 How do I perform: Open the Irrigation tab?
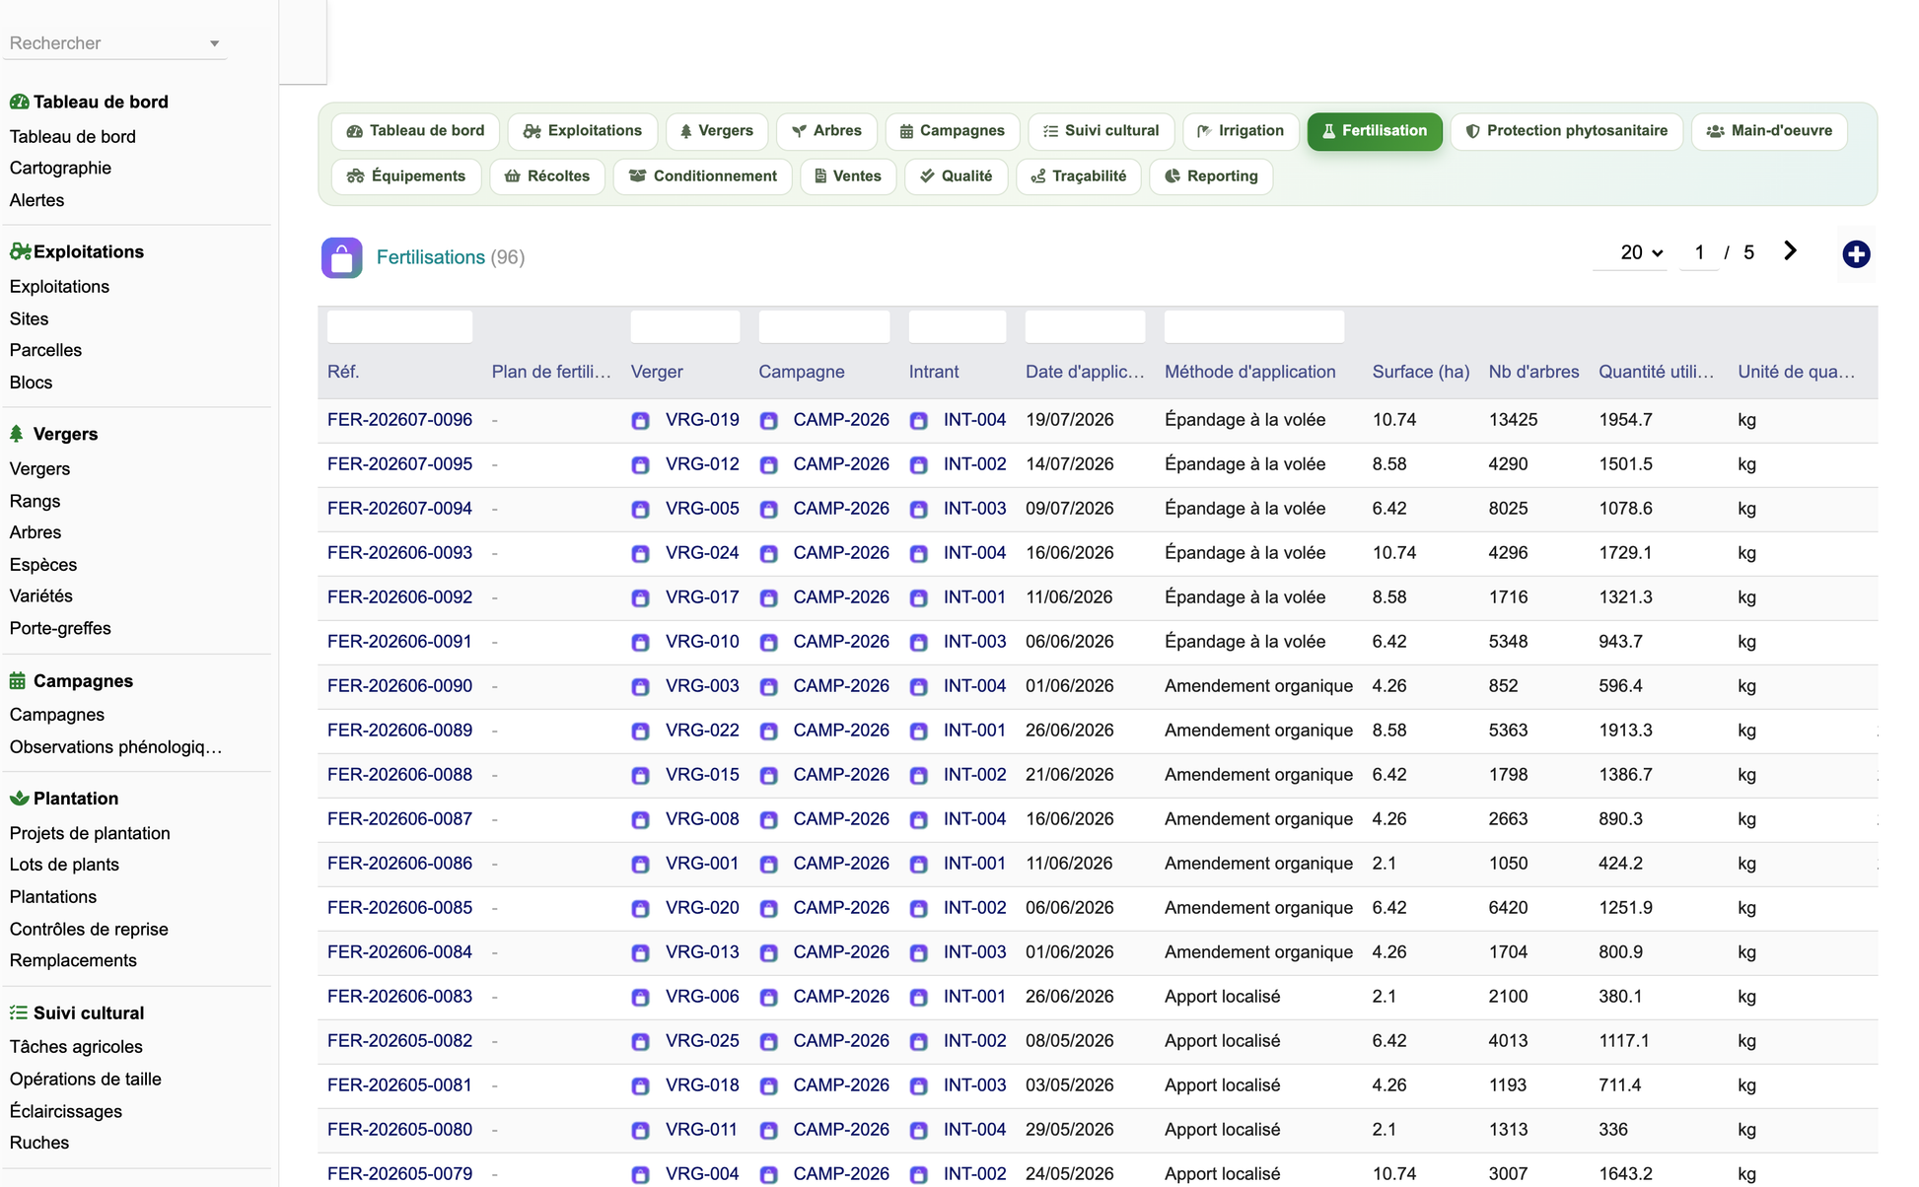1241,131
